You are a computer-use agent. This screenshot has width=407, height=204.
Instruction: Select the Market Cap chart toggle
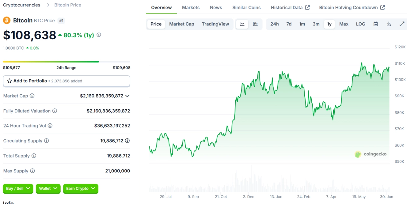(182, 24)
